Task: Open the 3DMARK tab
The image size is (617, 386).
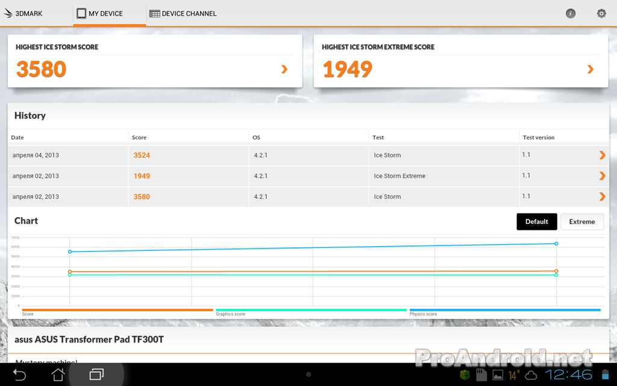Action: click(x=23, y=13)
